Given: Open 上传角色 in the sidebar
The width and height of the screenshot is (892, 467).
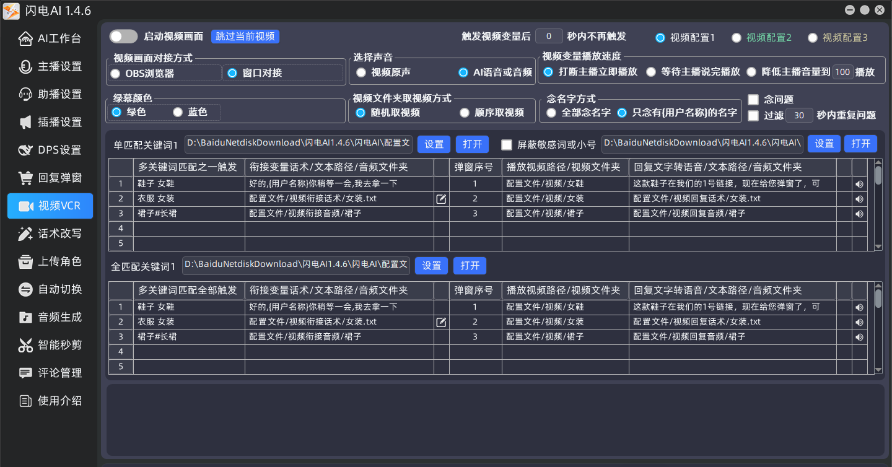Looking at the screenshot, I should pos(50,261).
